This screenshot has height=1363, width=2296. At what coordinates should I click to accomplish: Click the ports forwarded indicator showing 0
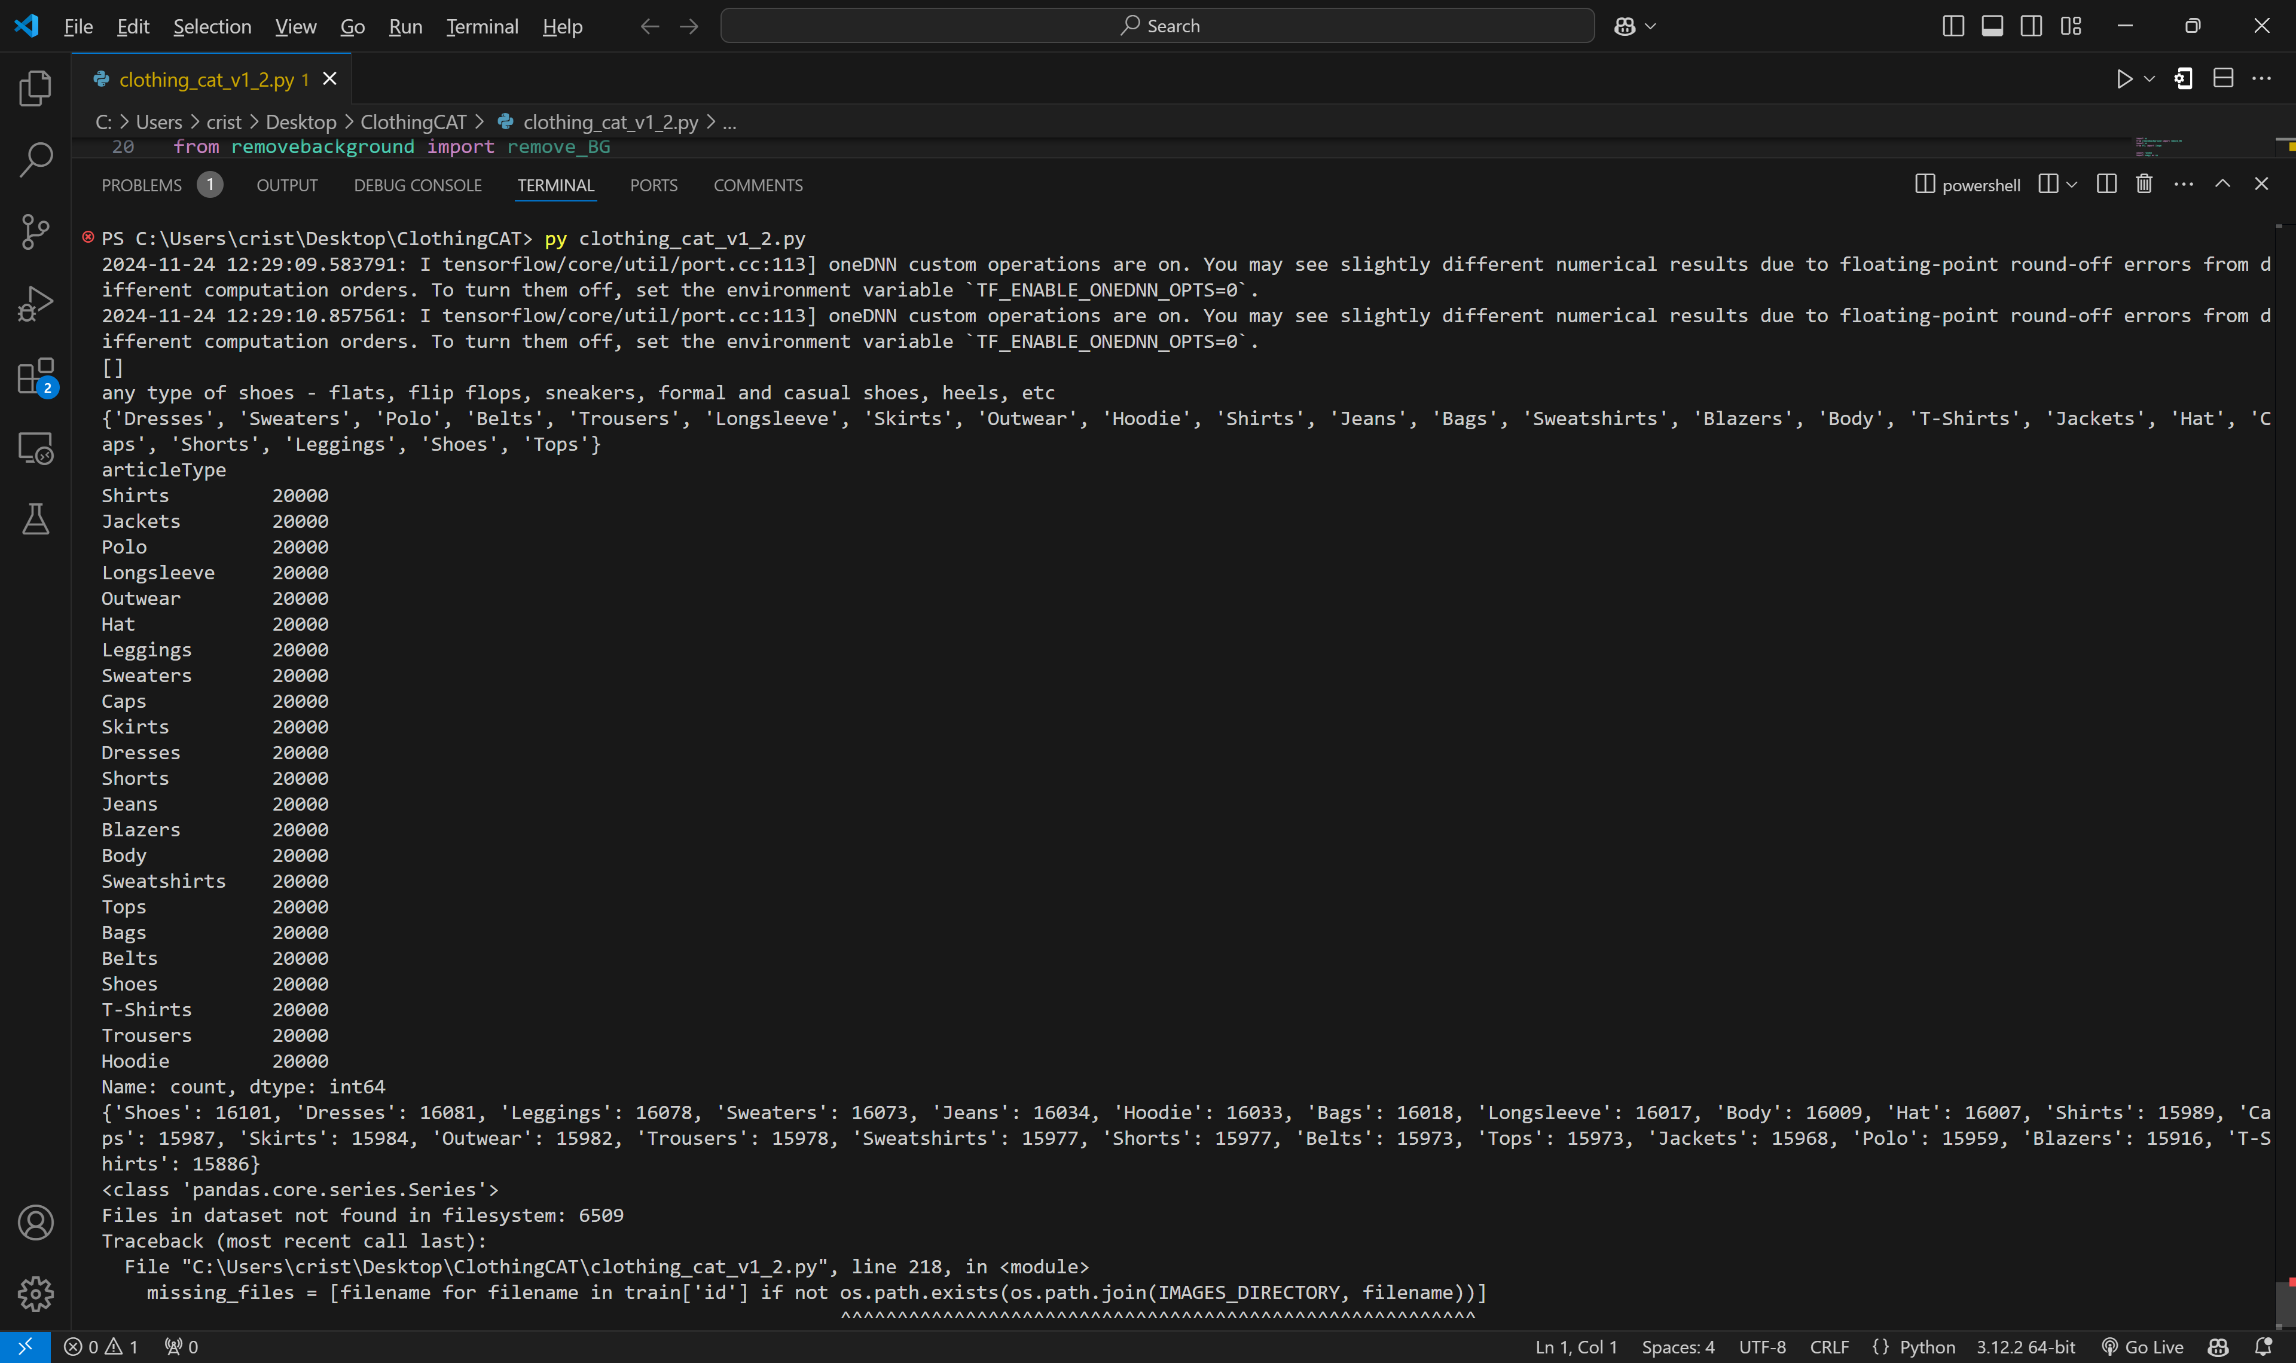point(182,1346)
